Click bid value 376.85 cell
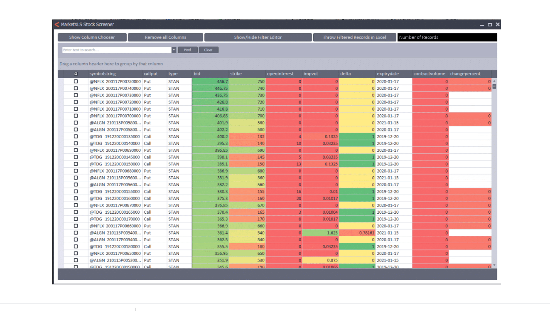 (x=211, y=205)
